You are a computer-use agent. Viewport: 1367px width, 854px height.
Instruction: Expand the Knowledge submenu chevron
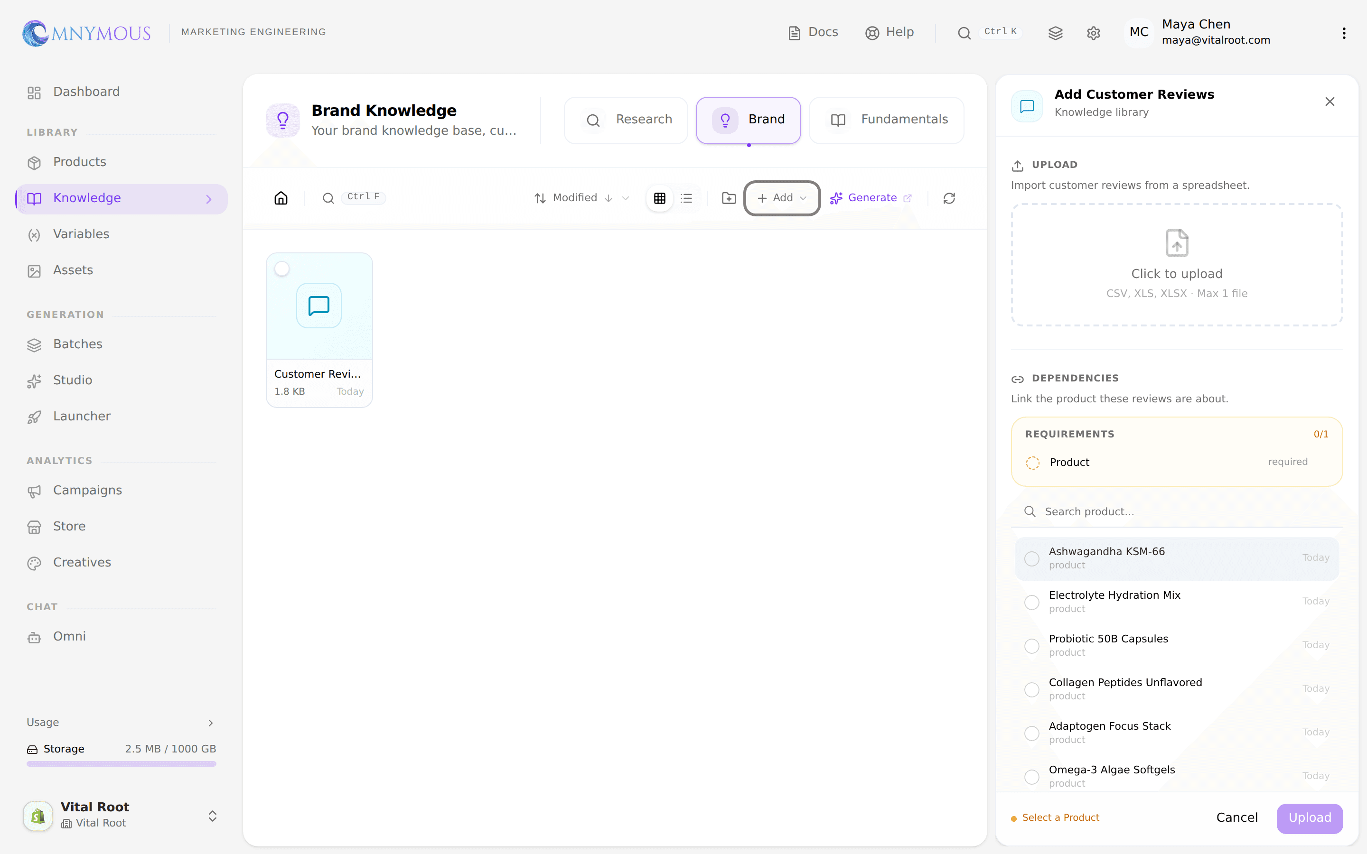coord(209,199)
